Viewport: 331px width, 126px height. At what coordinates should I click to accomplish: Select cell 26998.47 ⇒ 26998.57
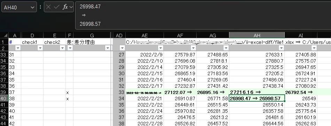[257, 99]
